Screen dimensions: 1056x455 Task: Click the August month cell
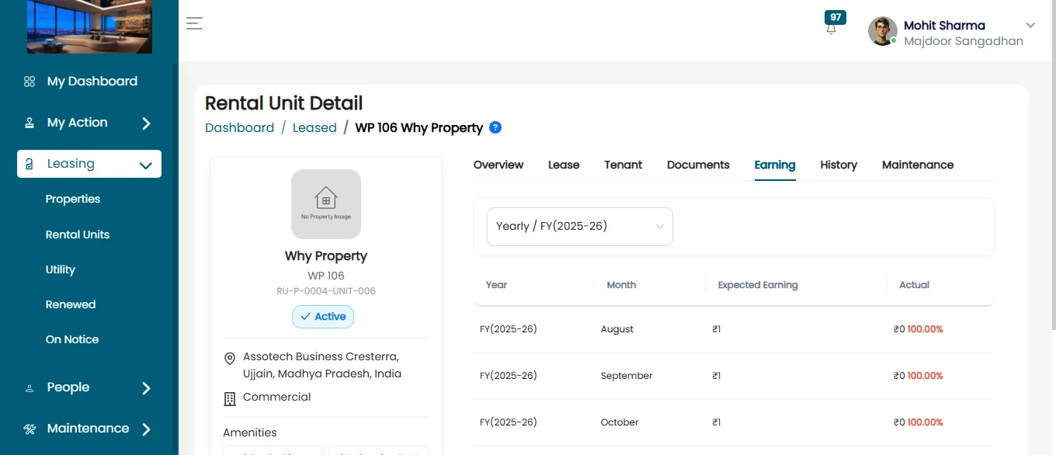click(x=617, y=329)
